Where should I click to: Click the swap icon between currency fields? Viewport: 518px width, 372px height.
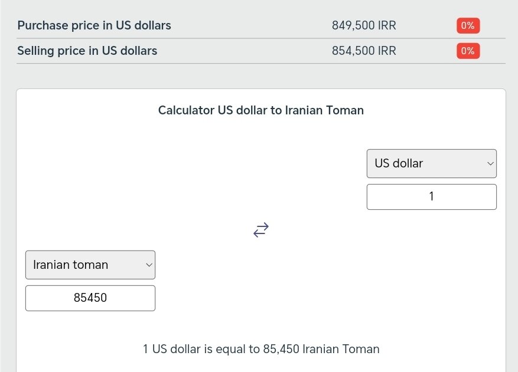coord(260,230)
